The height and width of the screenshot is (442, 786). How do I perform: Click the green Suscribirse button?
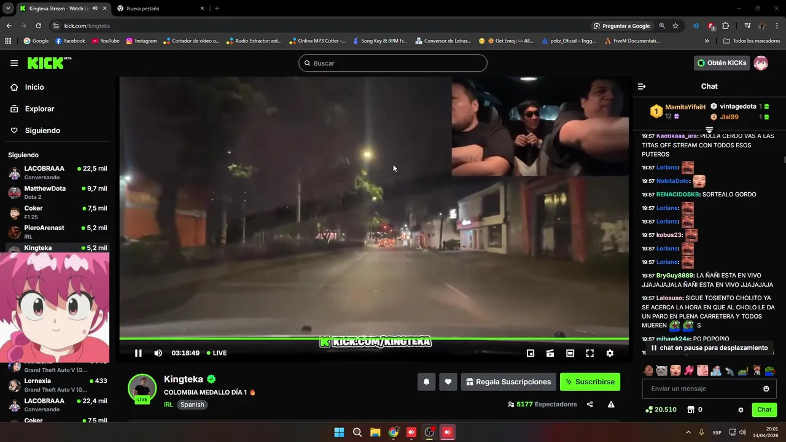590,382
